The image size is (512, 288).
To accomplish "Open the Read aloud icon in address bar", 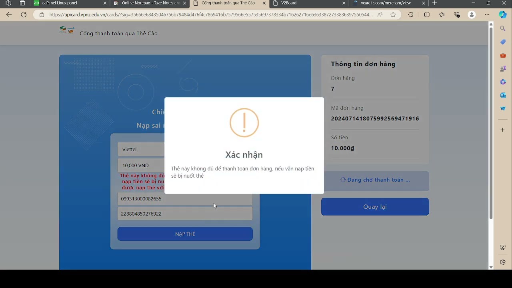I will (380, 15).
